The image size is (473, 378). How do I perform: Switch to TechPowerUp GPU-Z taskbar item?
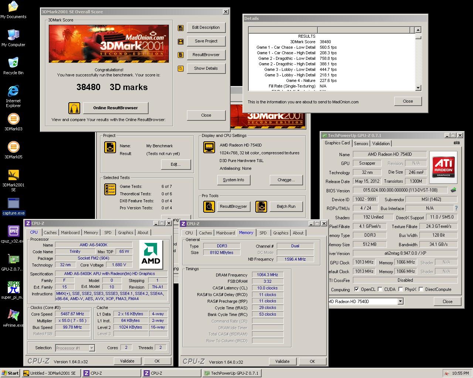232,373
